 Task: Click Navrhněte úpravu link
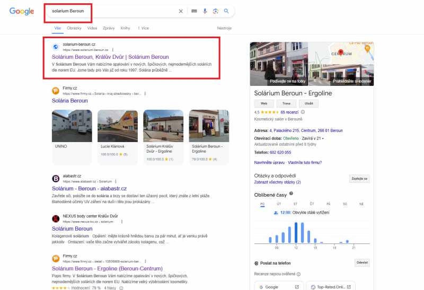coord(269,163)
